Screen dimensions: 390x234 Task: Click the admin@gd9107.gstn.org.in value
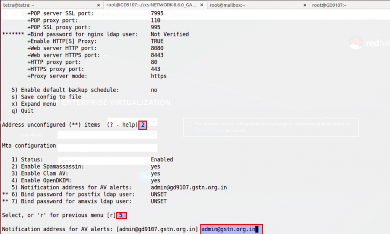189,188
